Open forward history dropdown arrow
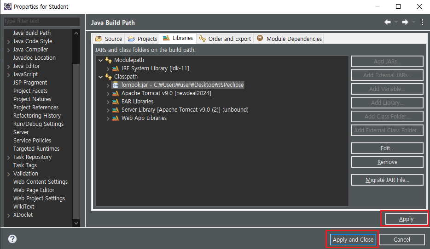This screenshot has height=249, width=430. pos(413,22)
